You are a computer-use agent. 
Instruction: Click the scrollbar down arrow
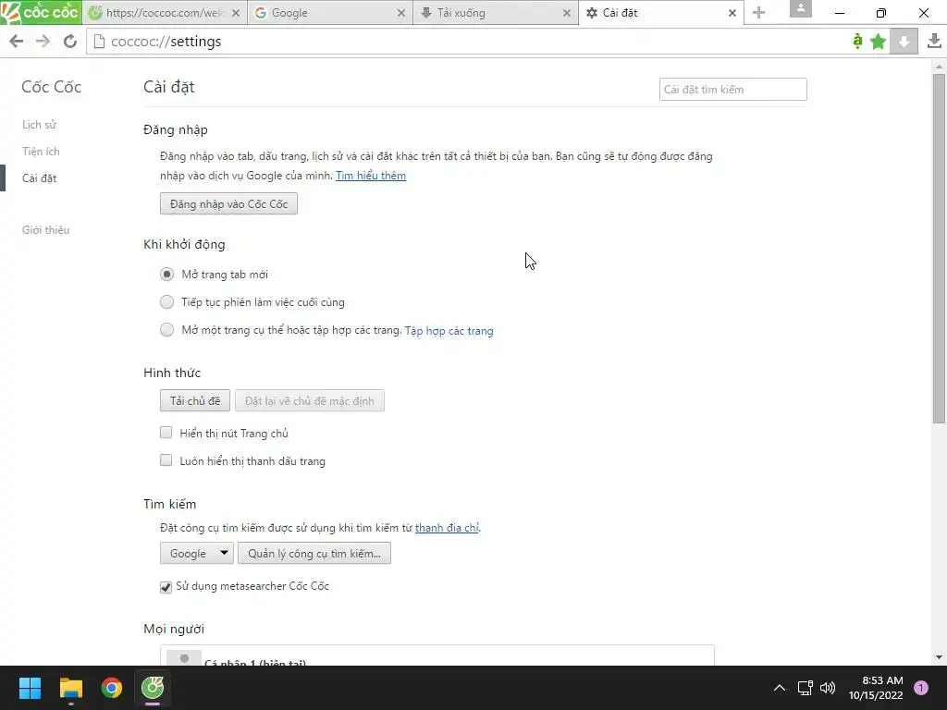click(939, 657)
